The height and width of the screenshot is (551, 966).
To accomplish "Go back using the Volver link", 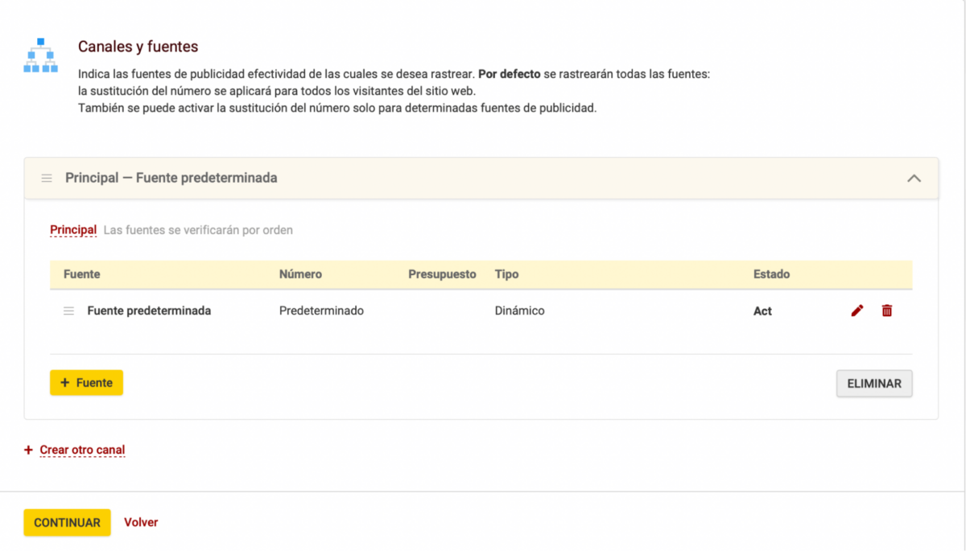I will pos(141,522).
